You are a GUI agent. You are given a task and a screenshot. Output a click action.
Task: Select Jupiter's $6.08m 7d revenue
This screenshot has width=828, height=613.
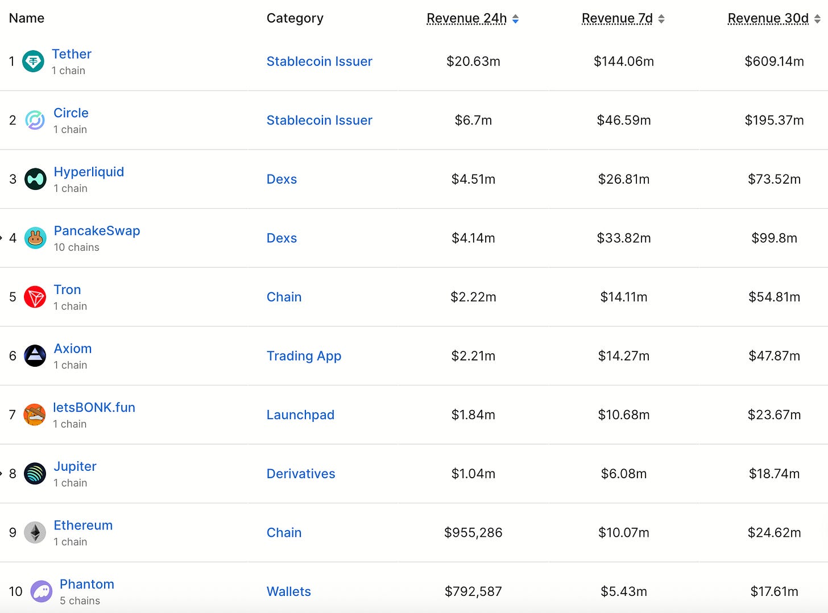[x=624, y=474]
